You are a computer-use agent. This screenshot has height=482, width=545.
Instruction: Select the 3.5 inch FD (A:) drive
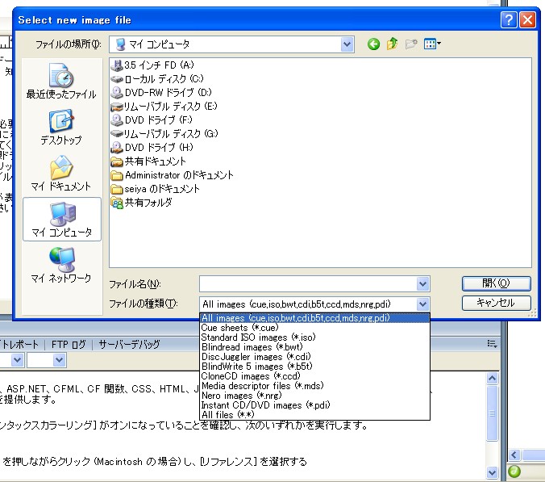tap(158, 65)
